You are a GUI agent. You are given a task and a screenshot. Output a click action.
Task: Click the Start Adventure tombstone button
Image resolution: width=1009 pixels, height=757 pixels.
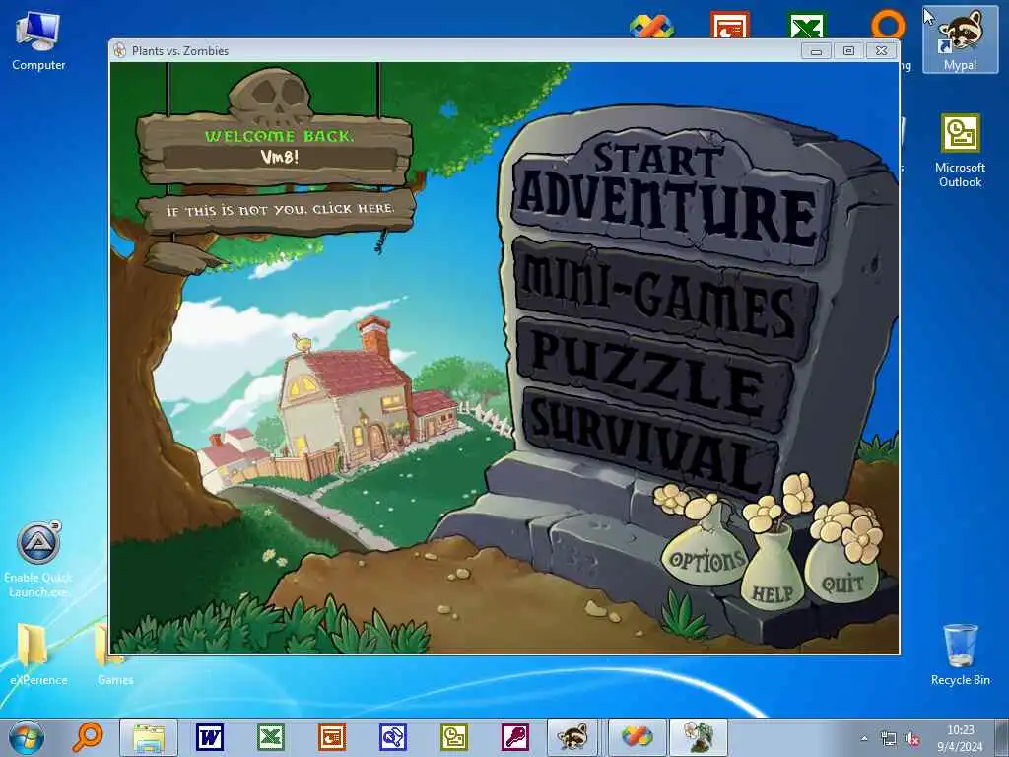coord(669,196)
